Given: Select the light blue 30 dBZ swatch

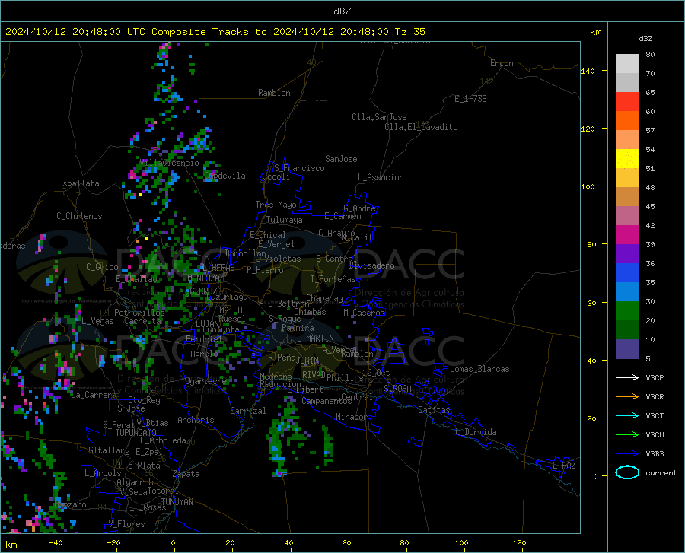Looking at the screenshot, I should click(x=627, y=292).
